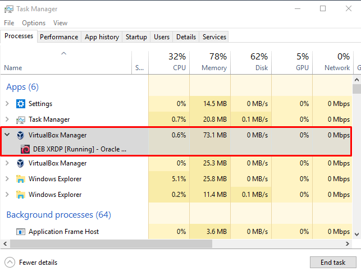Switch to the Services tab
Image resolution: width=361 pixels, height=276 pixels.
pyautogui.click(x=214, y=37)
